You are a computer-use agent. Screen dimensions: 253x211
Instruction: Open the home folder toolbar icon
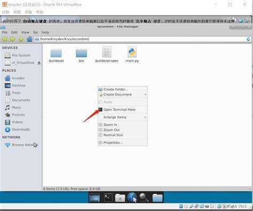[29, 39]
